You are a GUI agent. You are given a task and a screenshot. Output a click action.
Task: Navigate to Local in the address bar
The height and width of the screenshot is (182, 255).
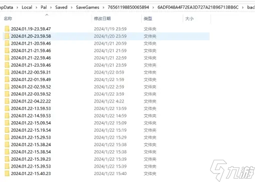27,7
